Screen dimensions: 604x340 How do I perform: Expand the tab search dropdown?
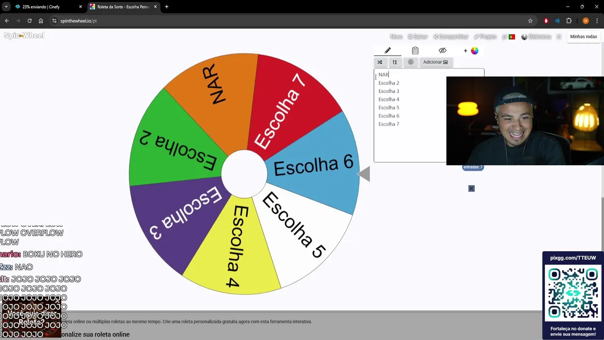(x=6, y=7)
